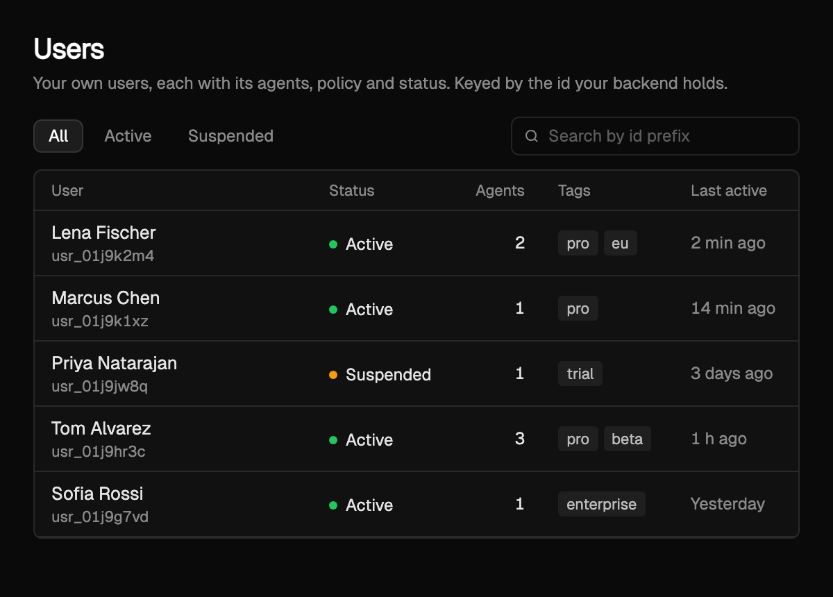Click the 1 h ago timestamp
Viewport: 833px width, 597px height.
coord(718,439)
